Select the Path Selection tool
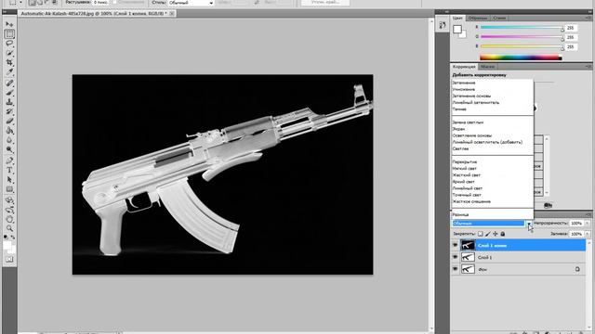 coord(9,179)
